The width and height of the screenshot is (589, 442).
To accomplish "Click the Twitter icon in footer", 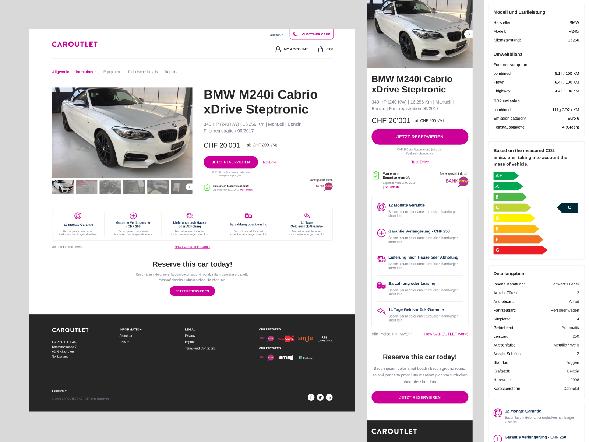I will click(320, 397).
